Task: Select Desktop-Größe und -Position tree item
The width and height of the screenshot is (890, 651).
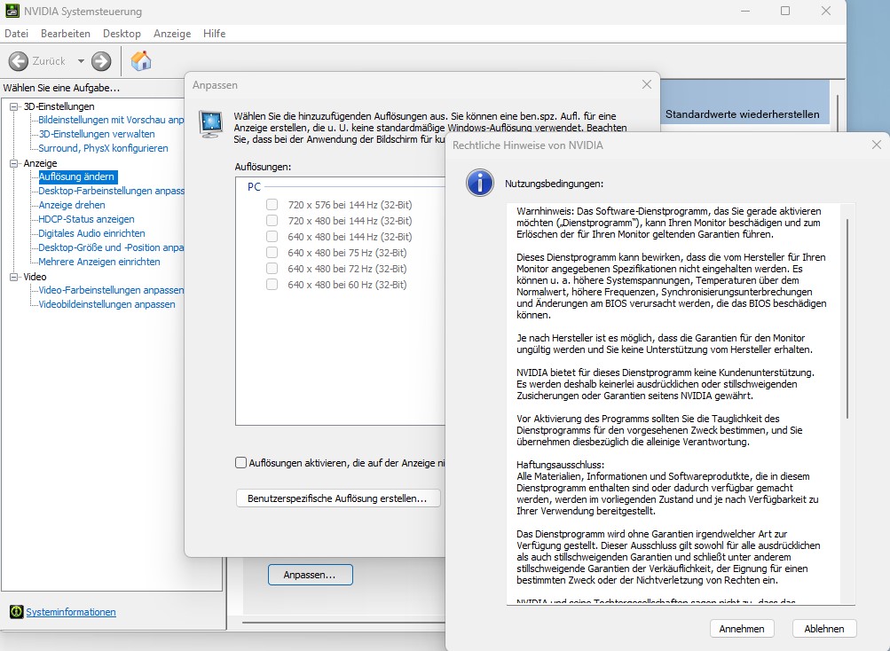Action: tap(111, 247)
